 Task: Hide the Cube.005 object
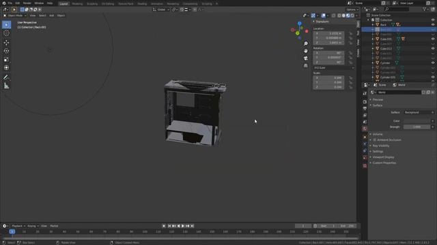433,39
